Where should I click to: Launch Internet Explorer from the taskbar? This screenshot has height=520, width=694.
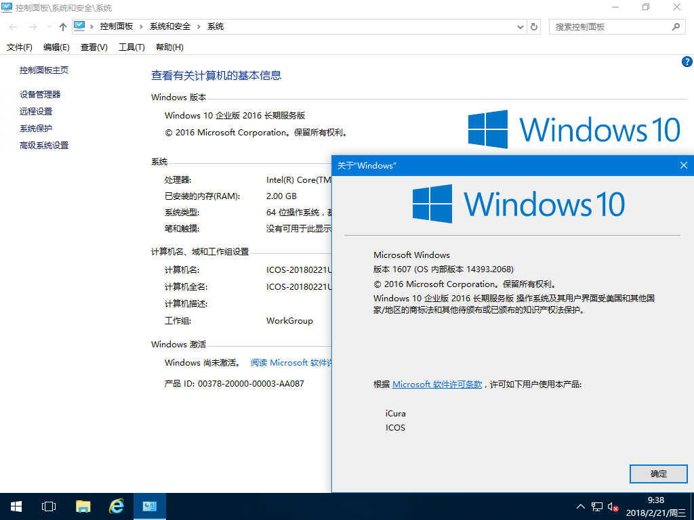pos(115,506)
